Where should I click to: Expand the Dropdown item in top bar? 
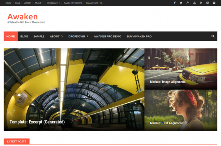[53, 3]
